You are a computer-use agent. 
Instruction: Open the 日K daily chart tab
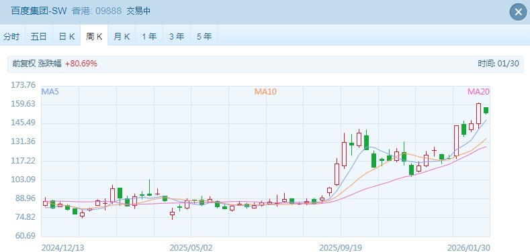click(67, 36)
